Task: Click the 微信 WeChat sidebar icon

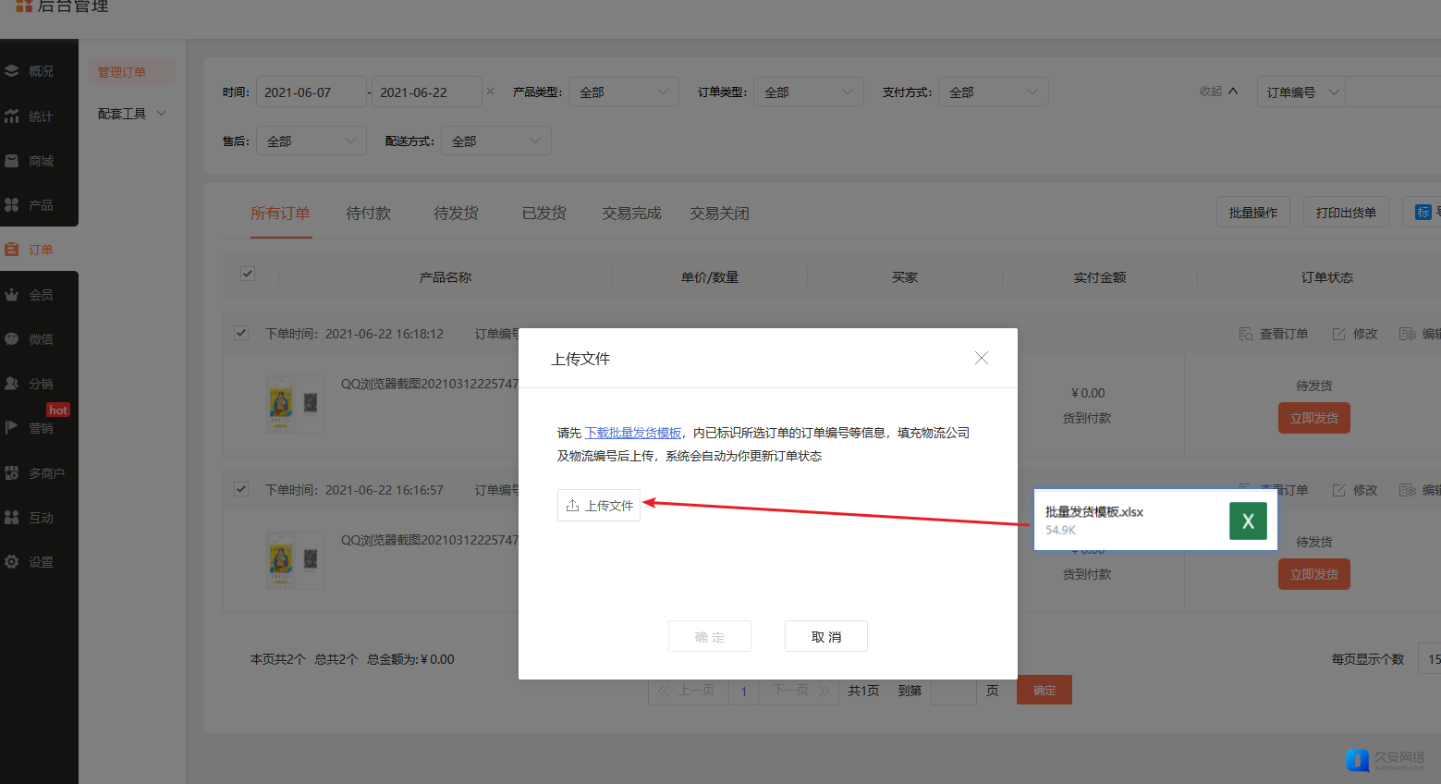Action: (x=12, y=339)
